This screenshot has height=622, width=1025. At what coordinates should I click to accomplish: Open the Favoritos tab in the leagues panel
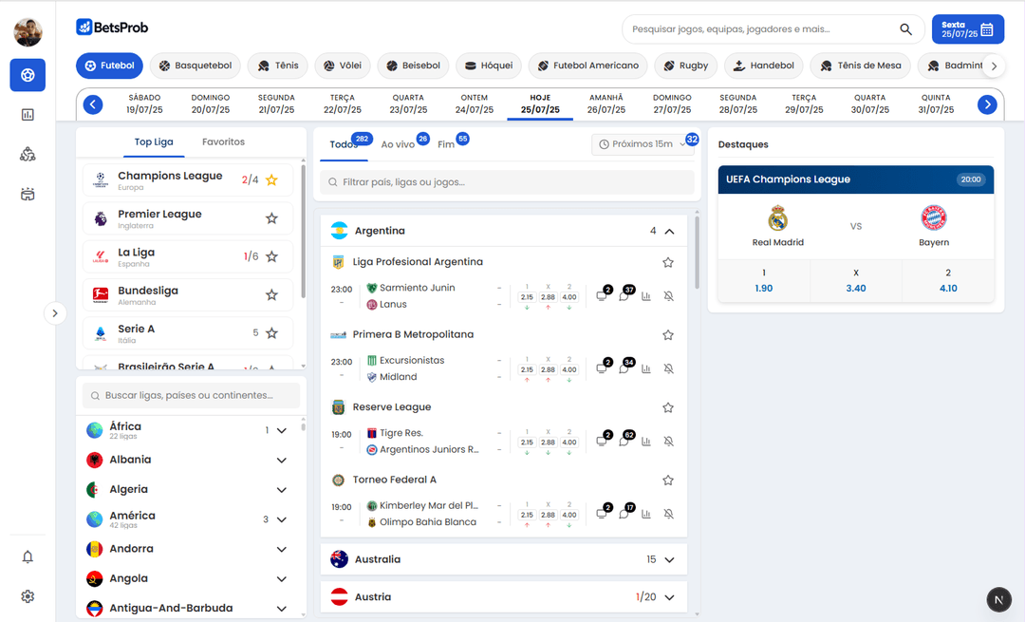[x=223, y=141]
